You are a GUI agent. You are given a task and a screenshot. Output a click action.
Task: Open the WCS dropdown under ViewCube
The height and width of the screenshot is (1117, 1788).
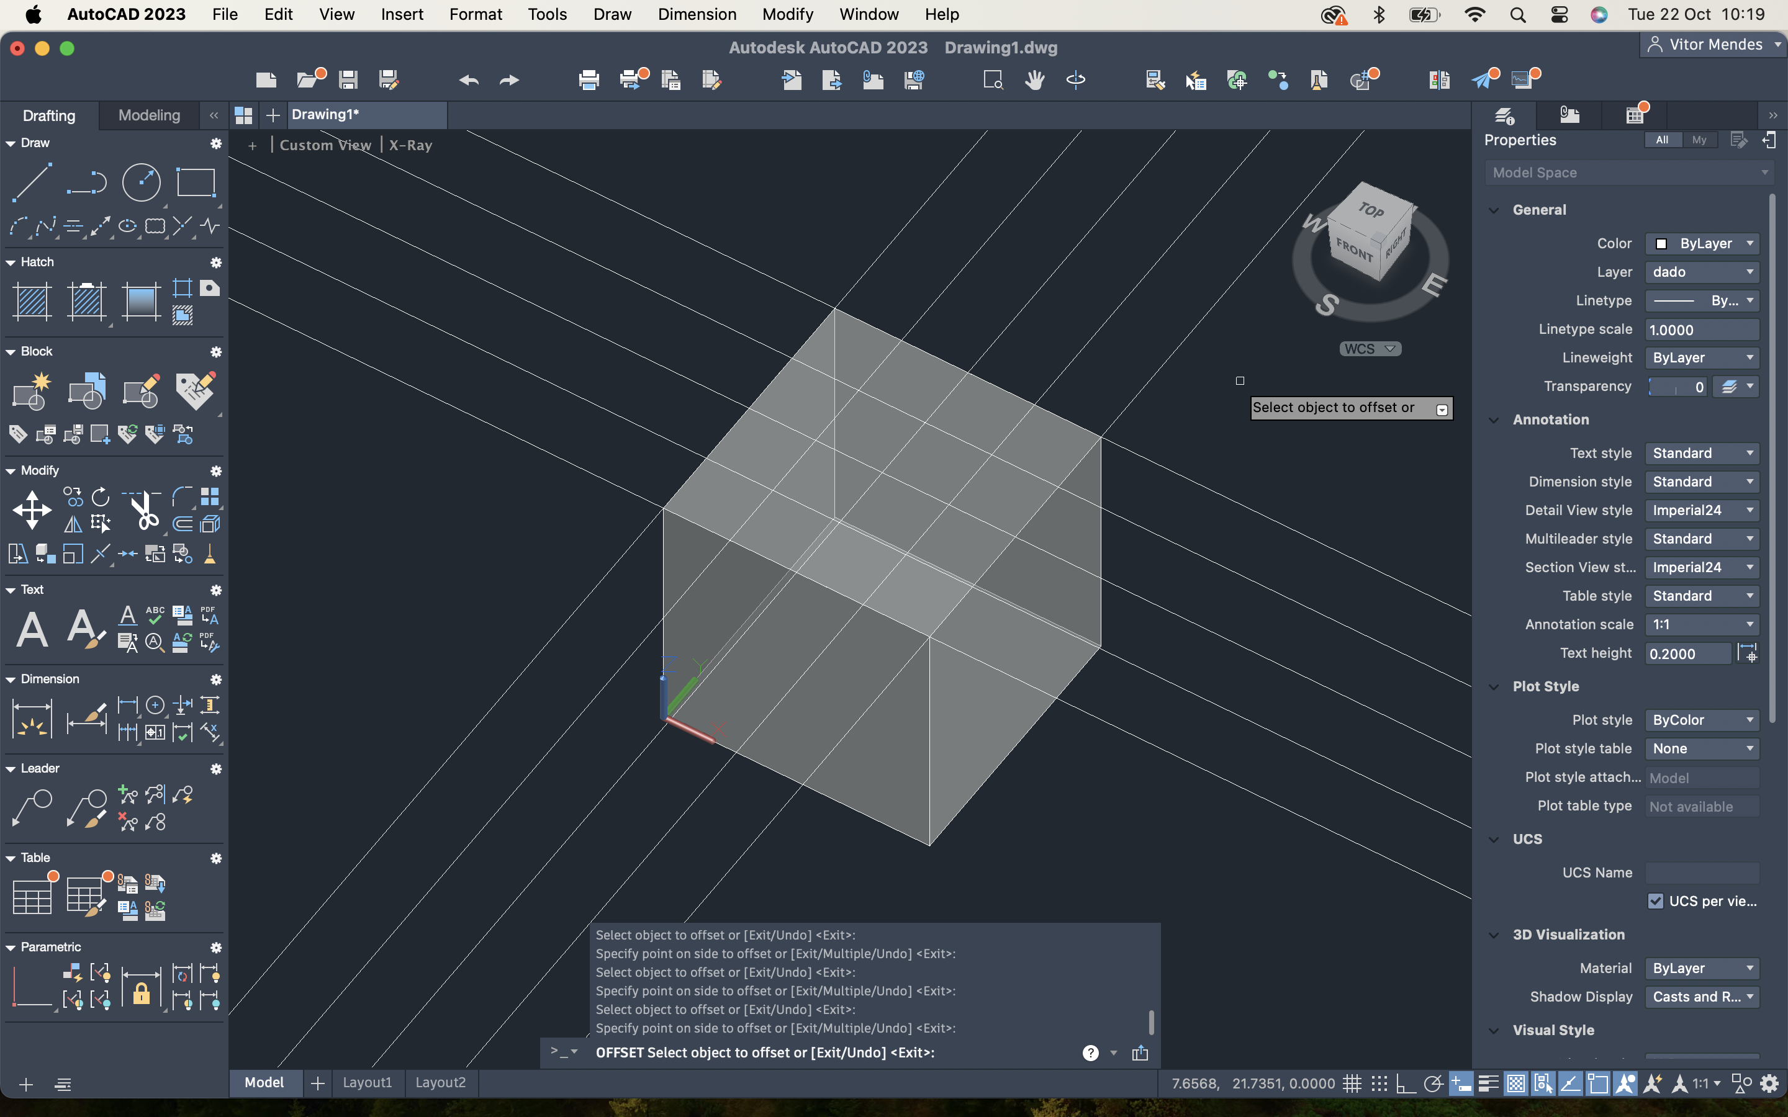pos(1370,349)
